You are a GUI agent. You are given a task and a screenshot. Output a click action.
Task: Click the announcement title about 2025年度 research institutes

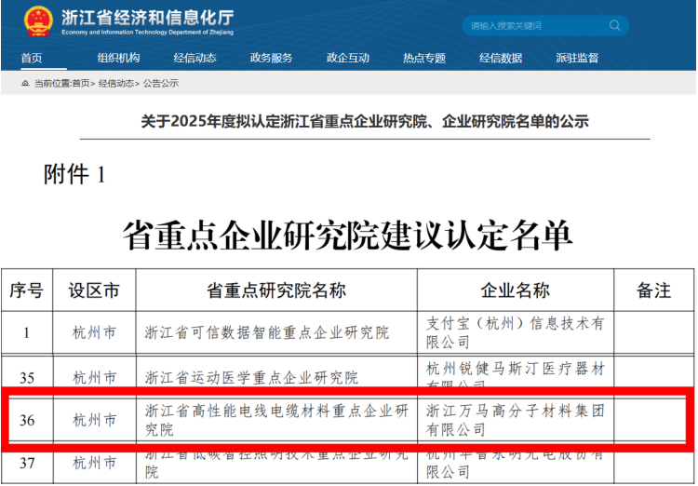[x=364, y=122]
